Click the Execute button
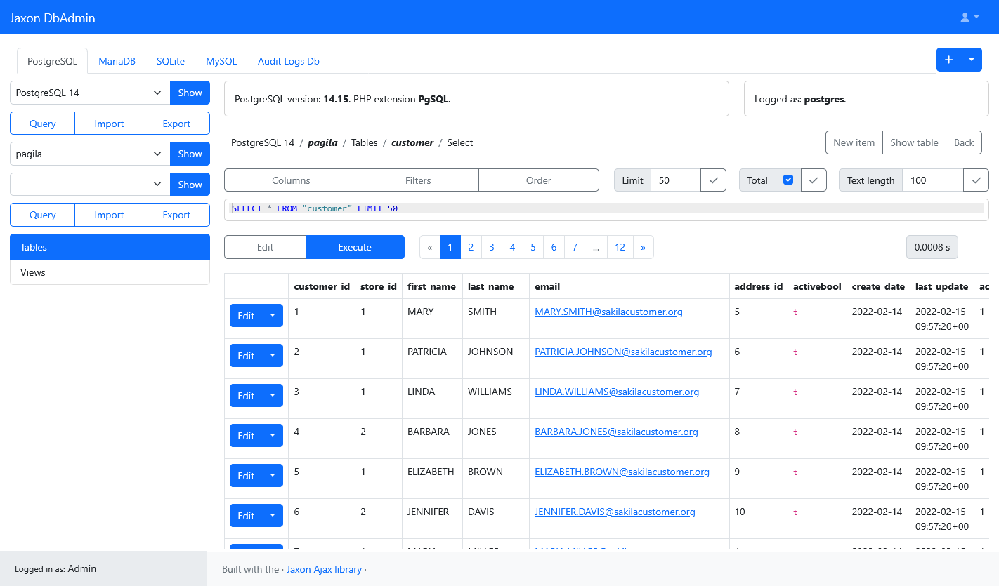This screenshot has width=999, height=586. coord(355,246)
